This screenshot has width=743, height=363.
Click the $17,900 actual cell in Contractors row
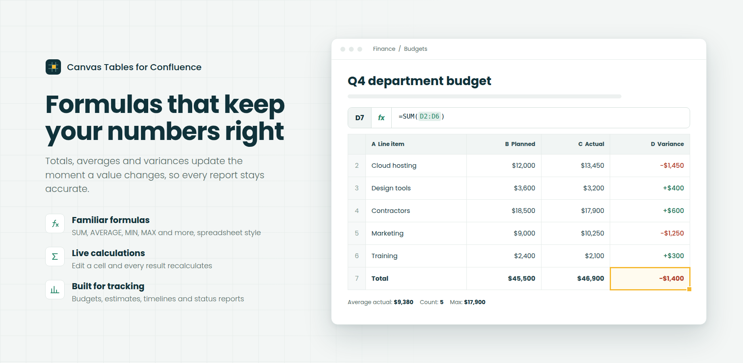(576, 211)
